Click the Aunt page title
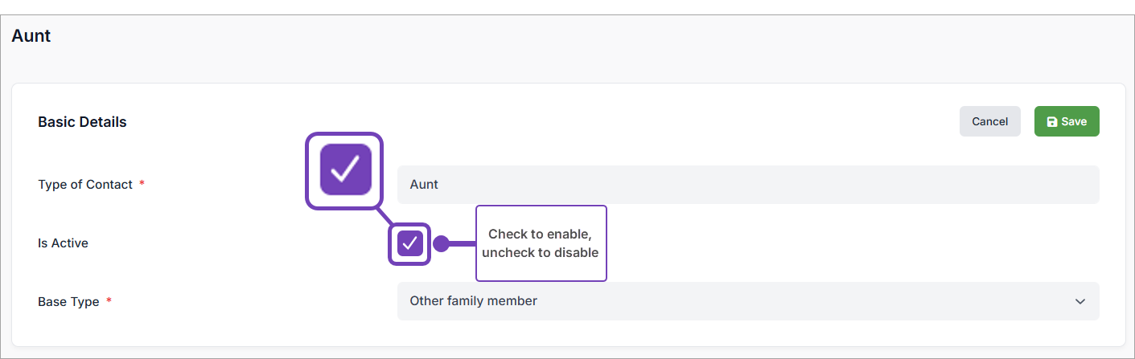This screenshot has width=1135, height=359. click(31, 36)
